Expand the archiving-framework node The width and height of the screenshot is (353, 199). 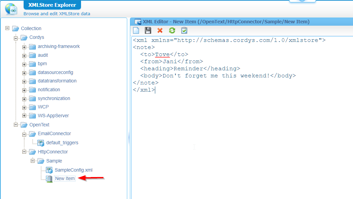coord(24,47)
